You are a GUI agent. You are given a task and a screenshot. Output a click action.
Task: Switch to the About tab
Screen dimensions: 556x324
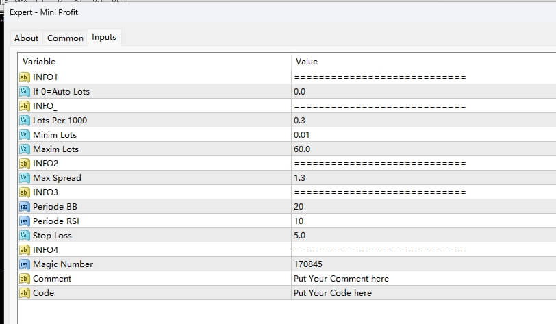tap(27, 38)
